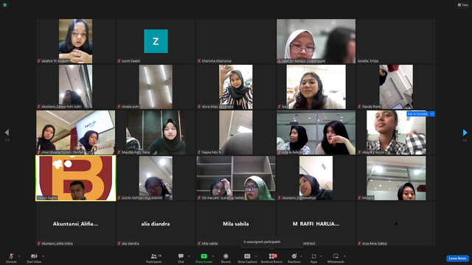Screen dimensions: 472x265
Task: Select the Maydila Putri Salsa video tile
Action: (156, 132)
